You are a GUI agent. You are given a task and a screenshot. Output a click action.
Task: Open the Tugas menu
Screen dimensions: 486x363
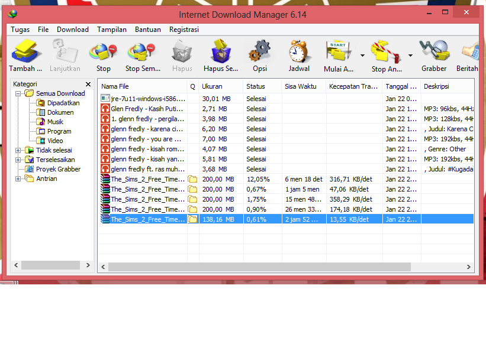(x=20, y=30)
